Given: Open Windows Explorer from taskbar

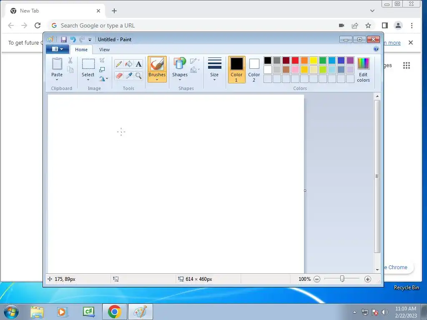Looking at the screenshot, I should (x=37, y=312).
